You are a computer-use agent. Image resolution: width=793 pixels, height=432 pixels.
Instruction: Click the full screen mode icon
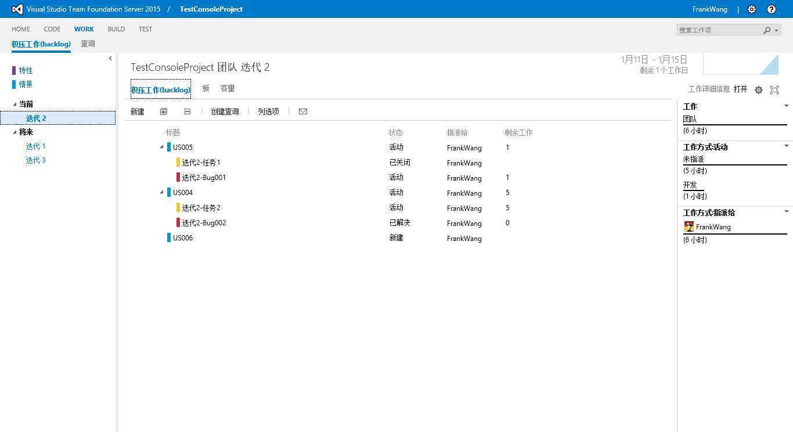pyautogui.click(x=774, y=90)
